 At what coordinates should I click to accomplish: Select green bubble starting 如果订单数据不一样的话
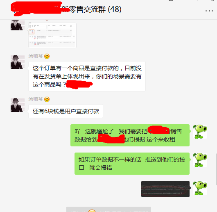point(132,164)
